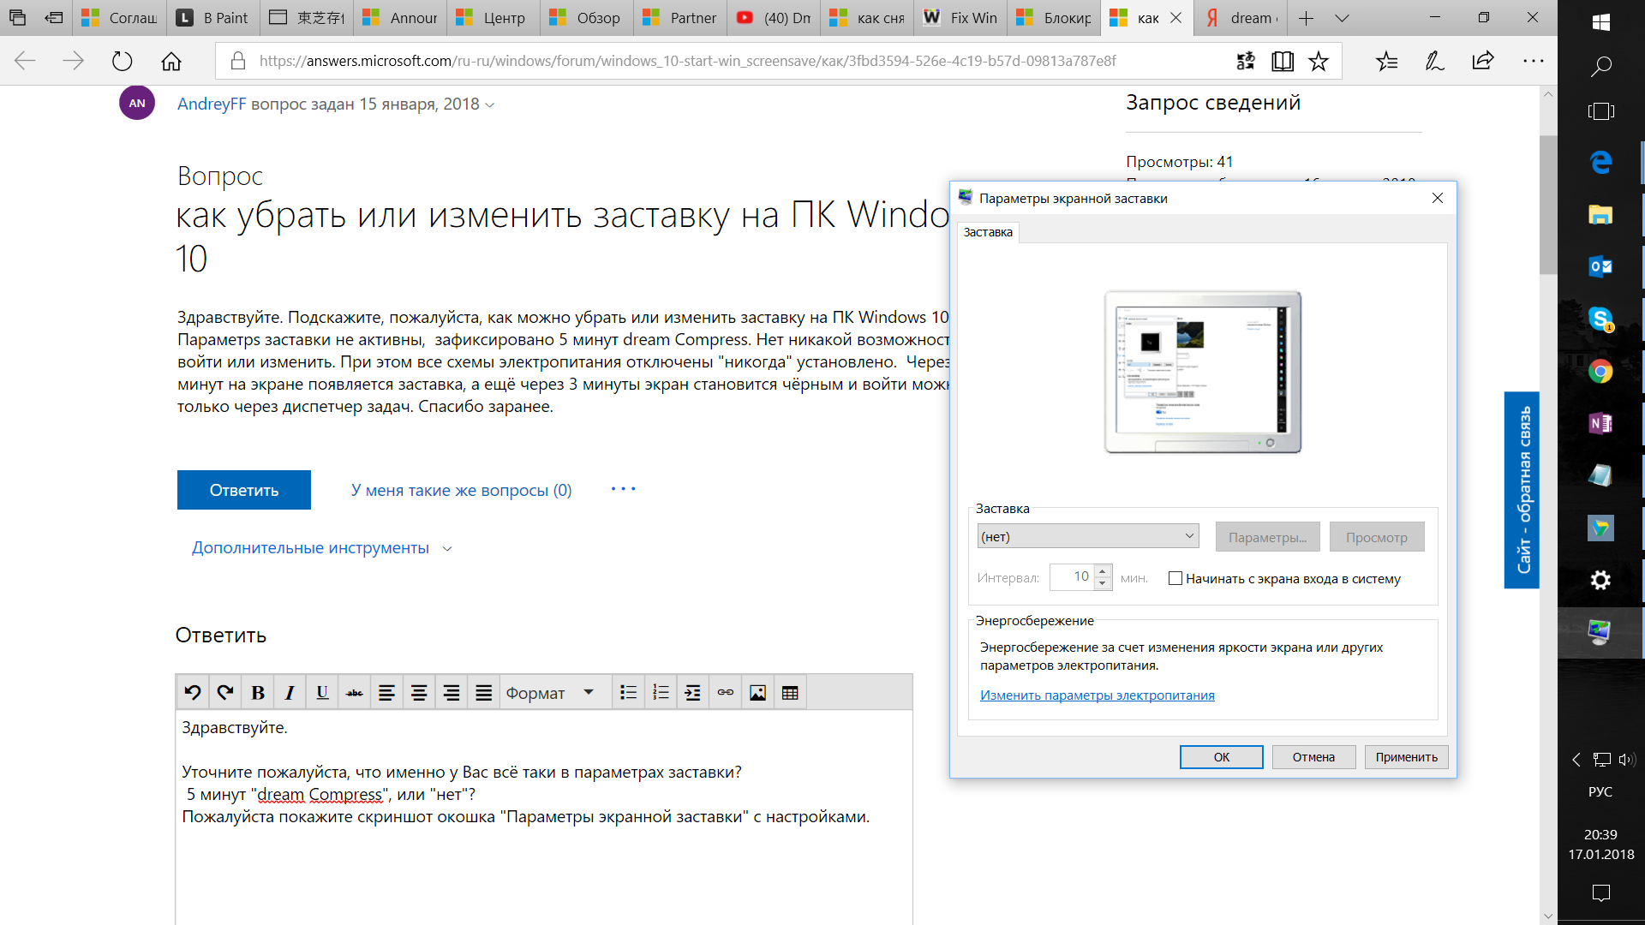The height and width of the screenshot is (925, 1645).
Task: Show hidden system tray icons
Action: [1576, 759]
